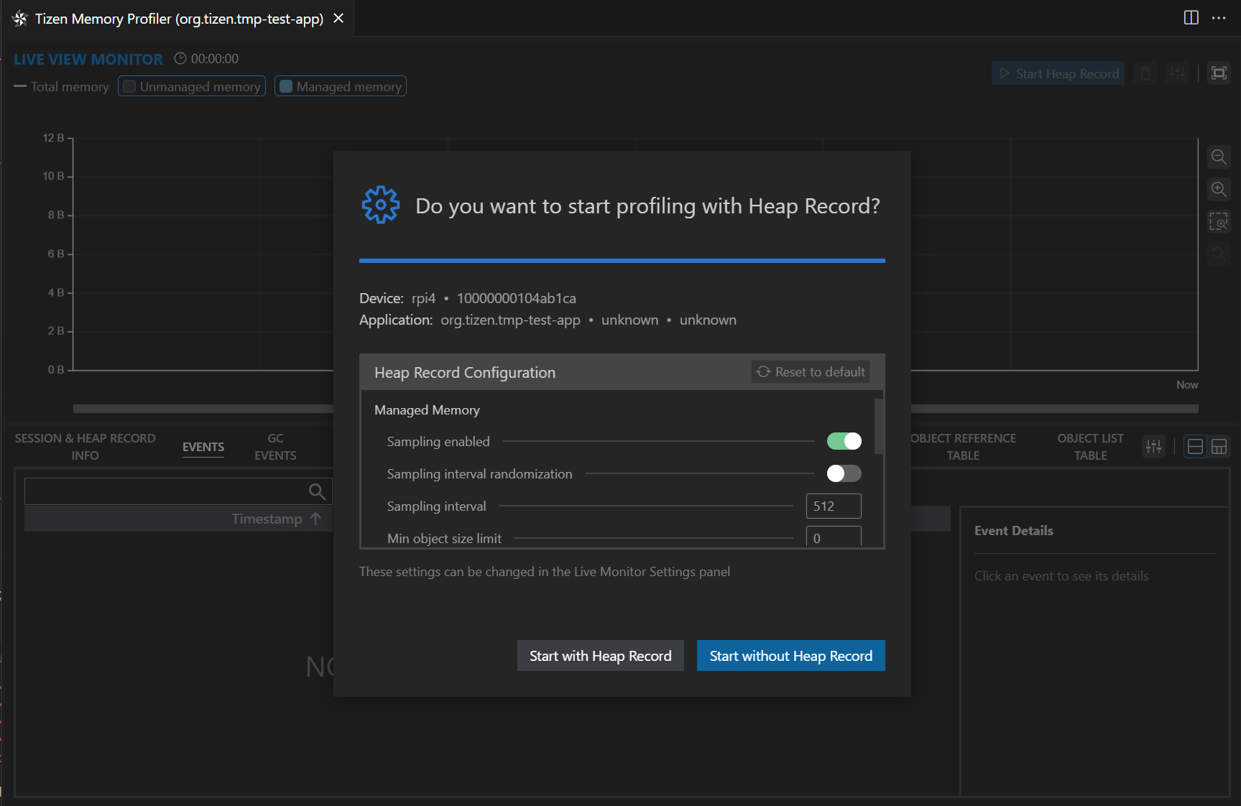
Task: Click Start with Heap Record button
Action: (x=600, y=656)
